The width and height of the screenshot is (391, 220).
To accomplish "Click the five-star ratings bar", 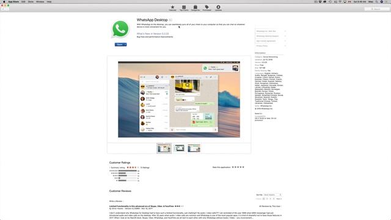I will pyautogui.click(x=128, y=171).
